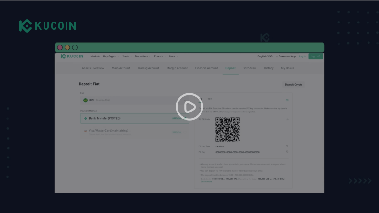Viewport: 379px width, 213px height.
Task: Switch to the TED transfer tab
Action: tap(210, 99)
